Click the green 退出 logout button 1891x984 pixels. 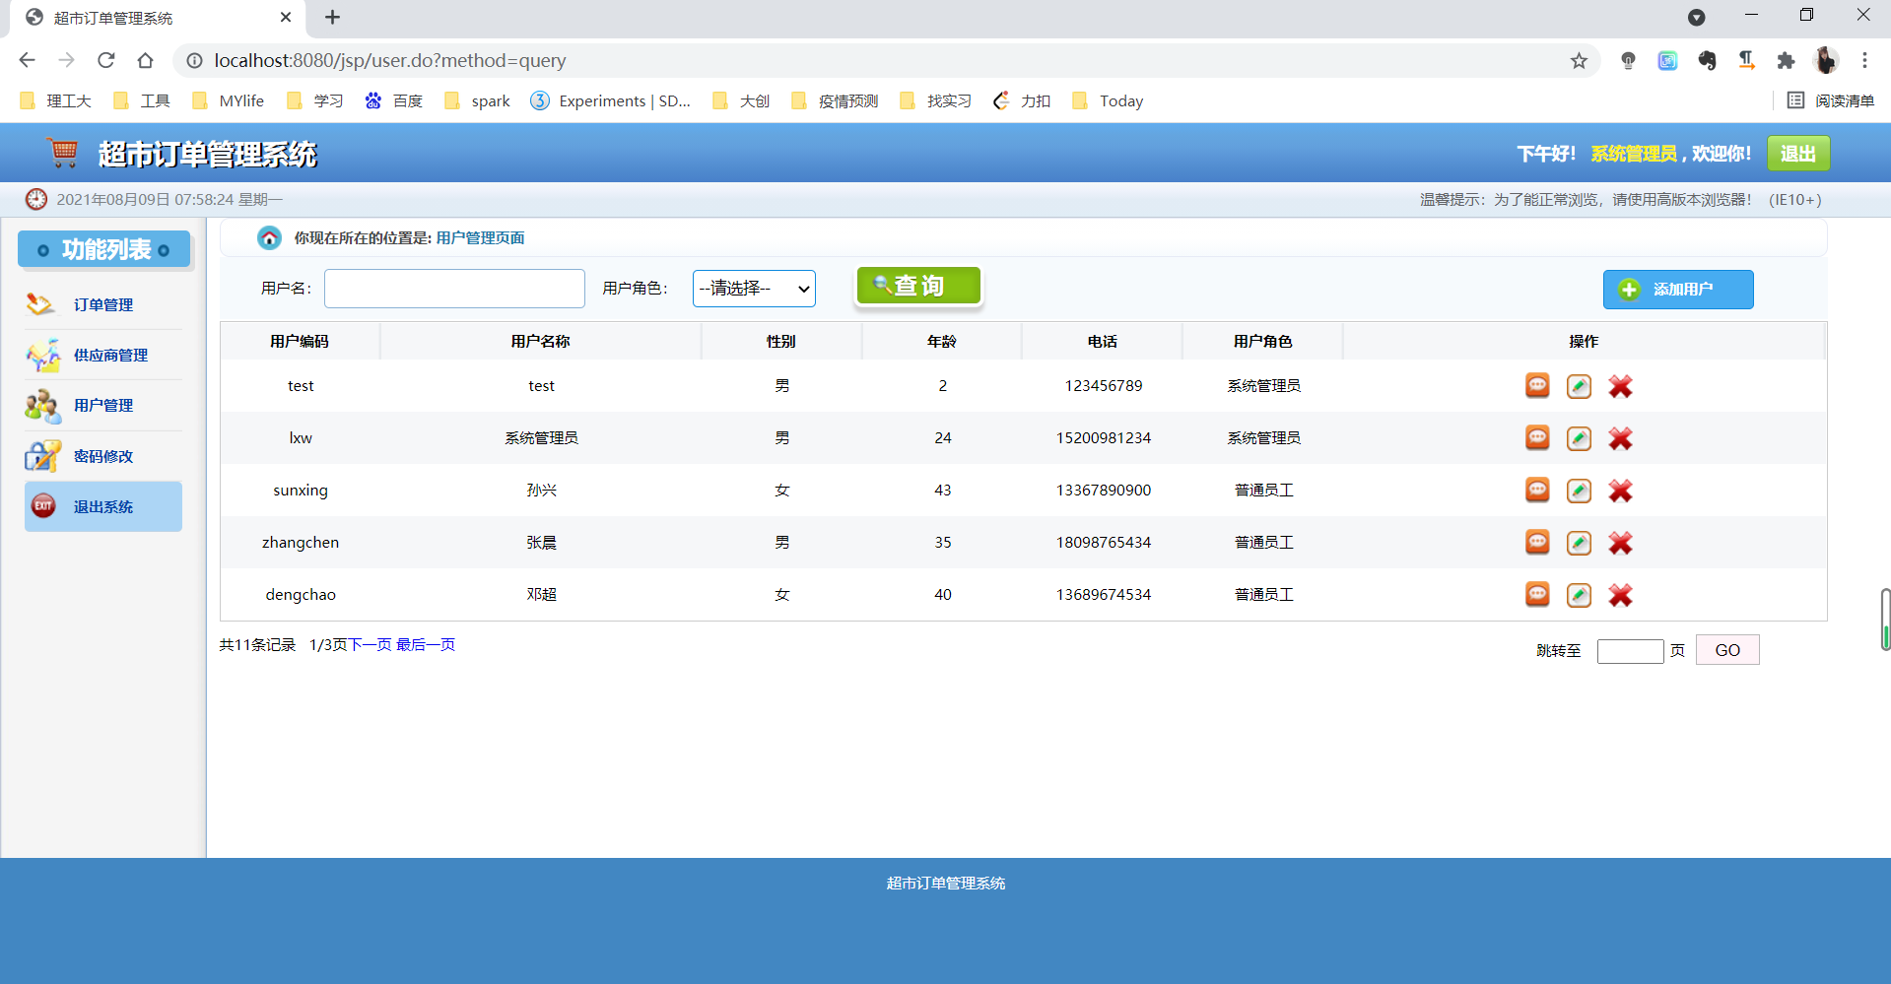tap(1798, 154)
